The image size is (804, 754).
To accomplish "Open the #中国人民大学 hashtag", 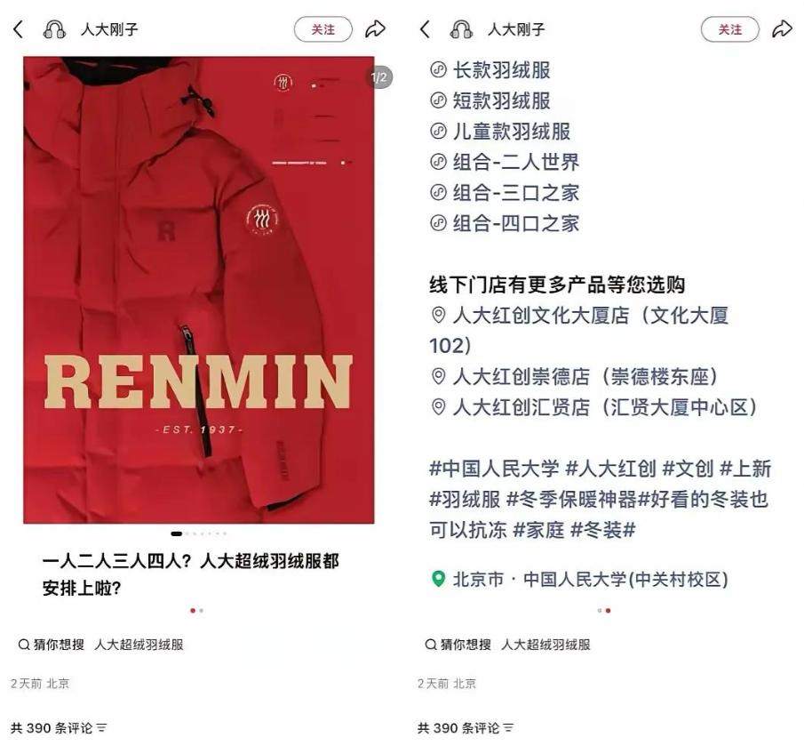I will pos(494,469).
